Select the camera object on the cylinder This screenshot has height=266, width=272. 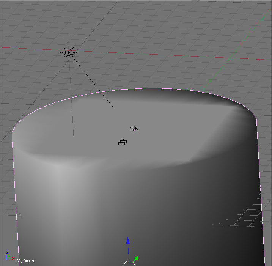point(123,142)
